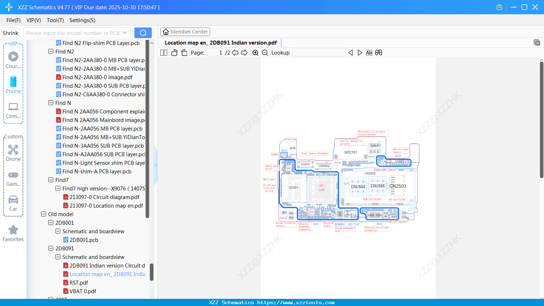Toggle the two-page layout view icon
544x306 pixels.
tap(164, 53)
